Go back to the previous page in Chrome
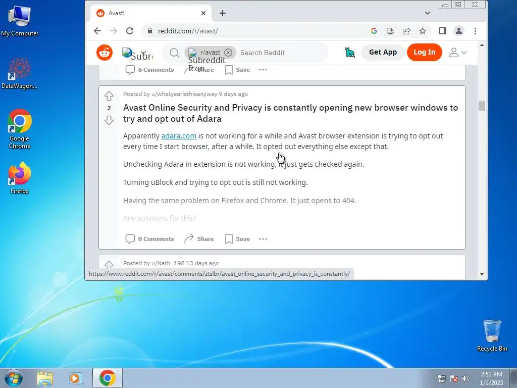Image resolution: width=517 pixels, height=388 pixels. click(97, 31)
